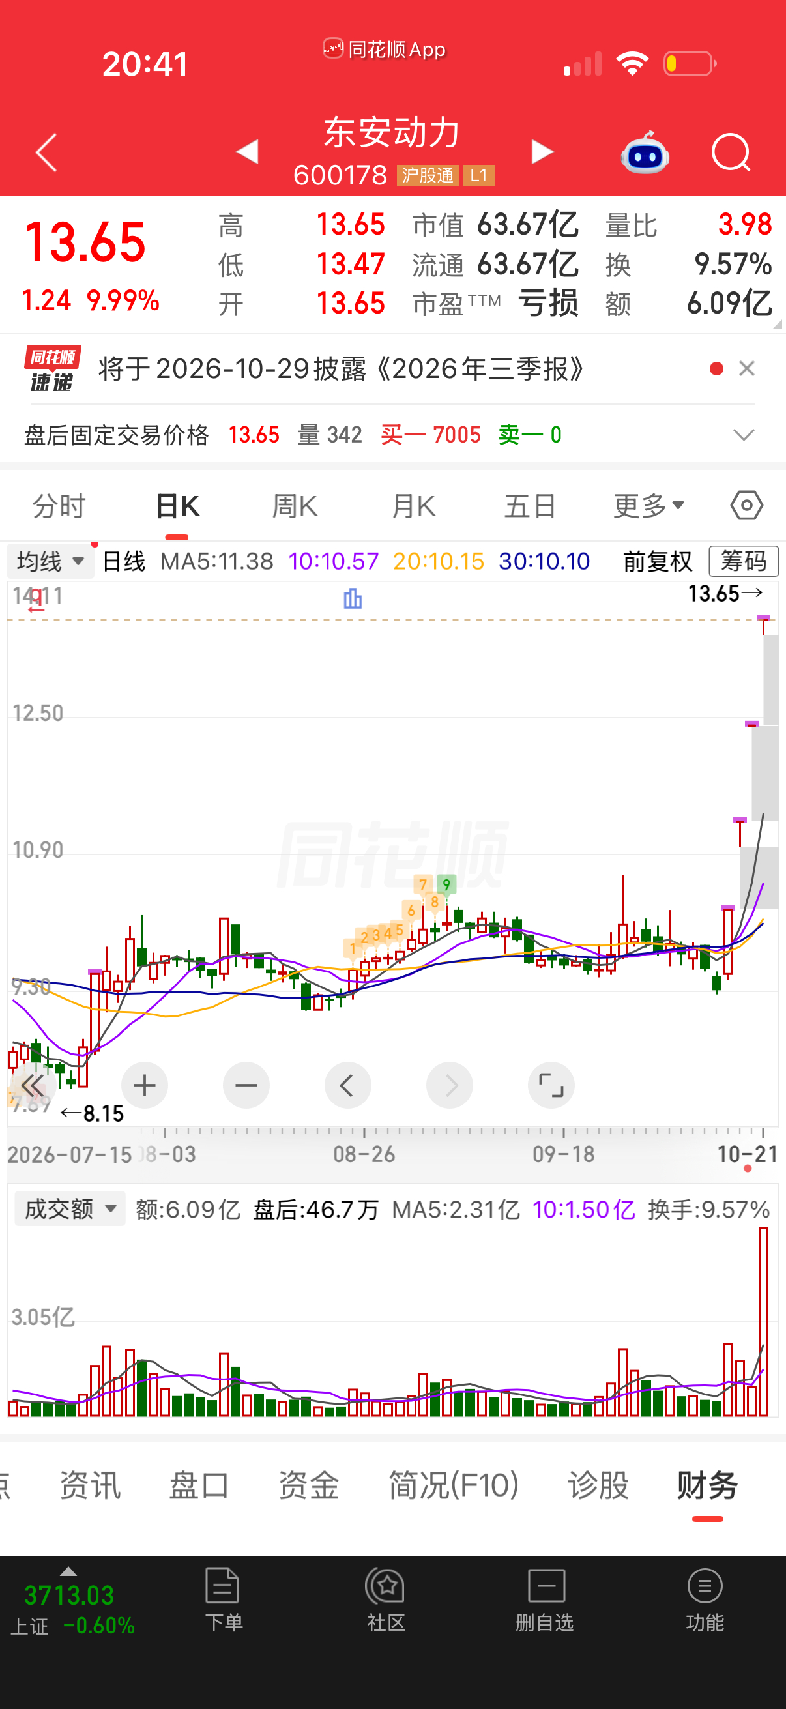The image size is (786, 1709).
Task: Open chart settings hexagon icon
Action: click(x=747, y=506)
